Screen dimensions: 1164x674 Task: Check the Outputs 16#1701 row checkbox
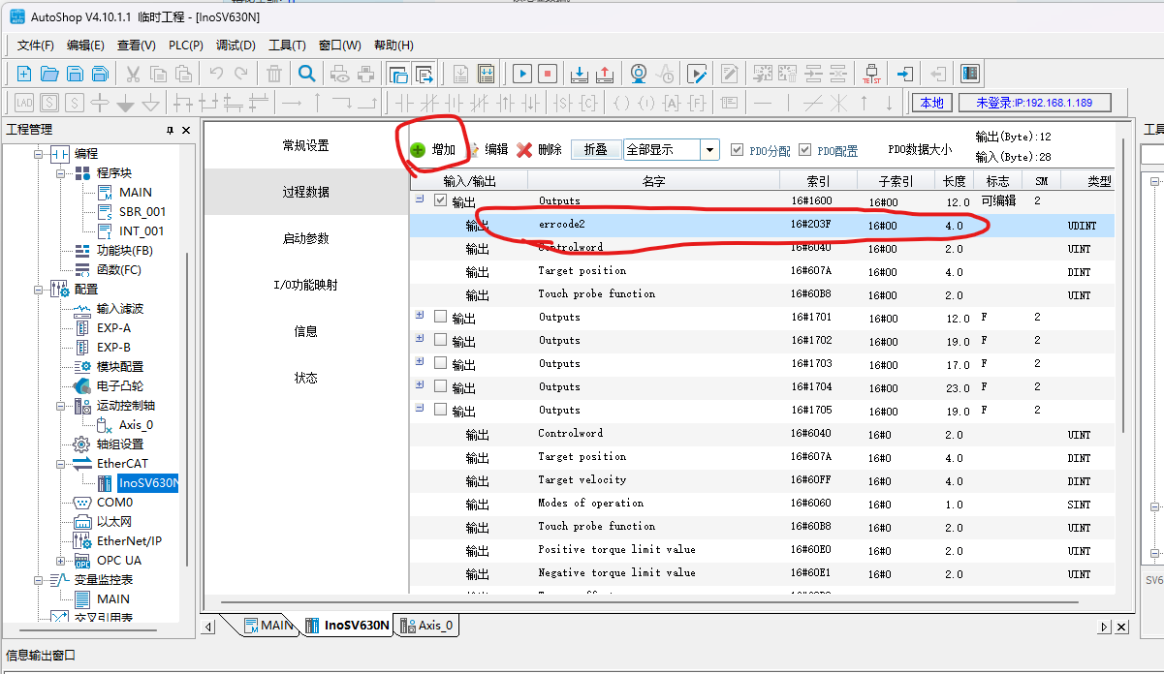tap(441, 317)
